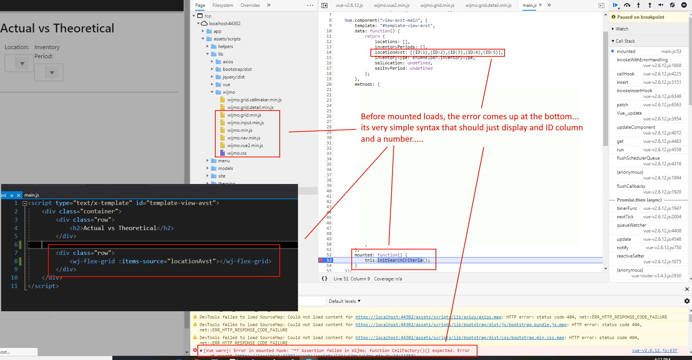Select the nextTick call stack frame
Screen dimensions: 692x360
click(649, 217)
